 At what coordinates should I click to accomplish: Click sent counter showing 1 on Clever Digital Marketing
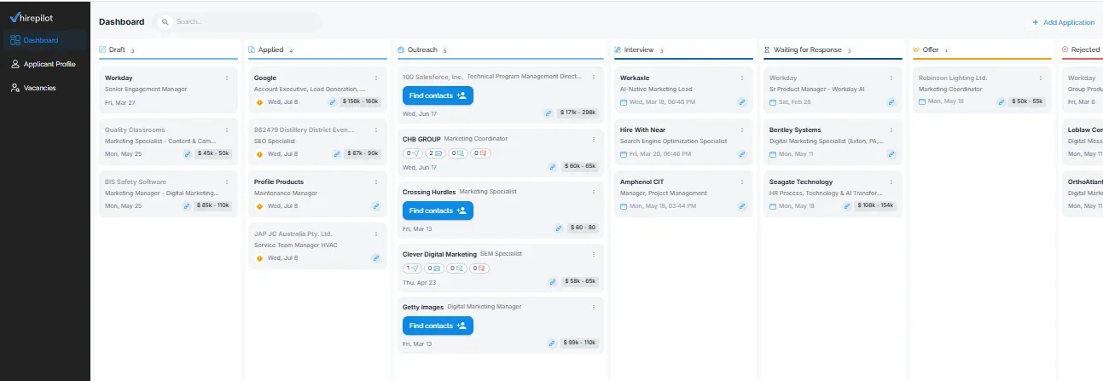point(412,268)
